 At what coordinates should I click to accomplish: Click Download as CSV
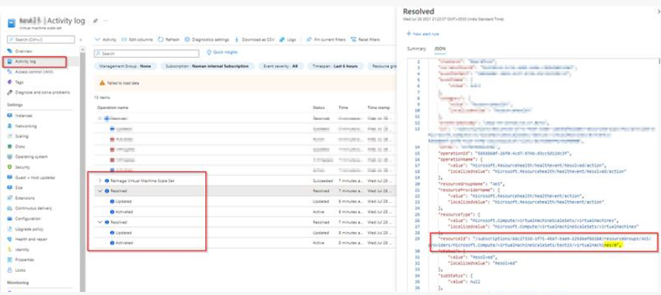254,40
